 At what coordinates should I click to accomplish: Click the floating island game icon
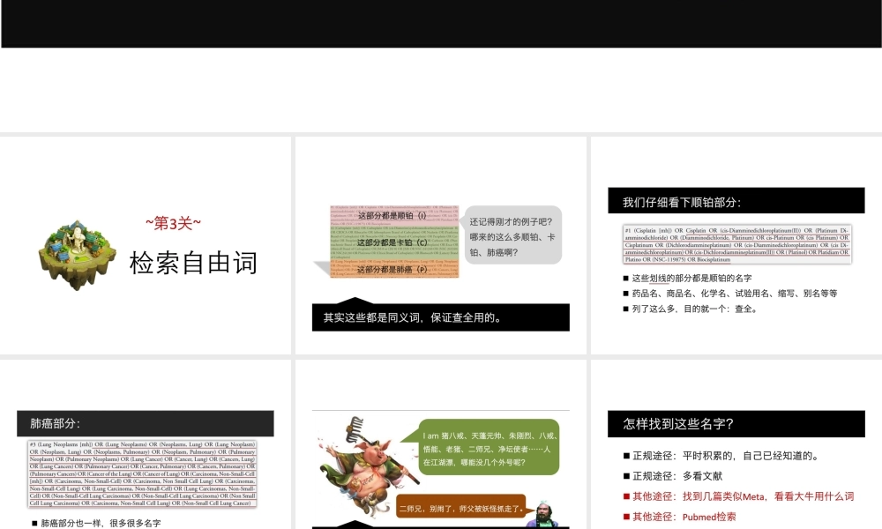(78, 255)
